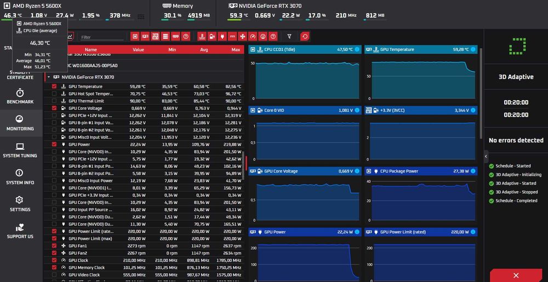Toggle the storage sensor filter icon
The height and width of the screenshot is (282, 548).
pyautogui.click(x=165, y=36)
